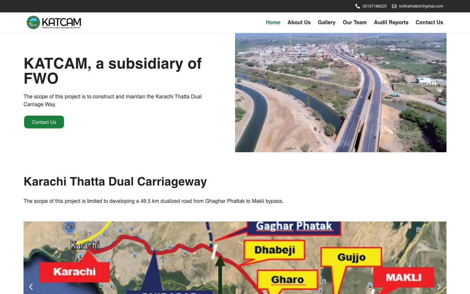The width and height of the screenshot is (470, 294).
Task: Open the Audit Reports page
Action: click(x=391, y=22)
